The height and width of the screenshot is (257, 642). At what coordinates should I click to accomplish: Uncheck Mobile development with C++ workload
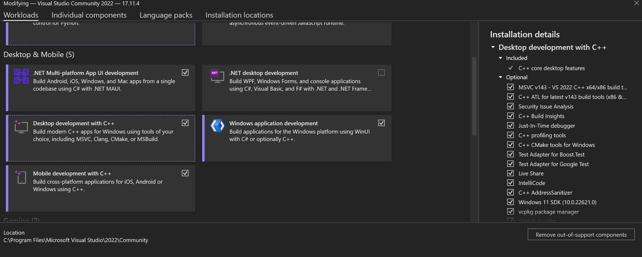point(185,173)
